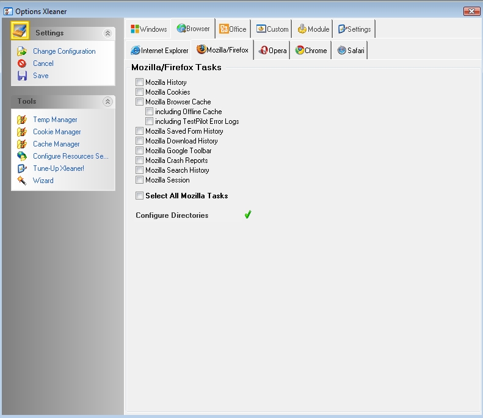Screen dimensions: 483x418
Task: Check including TestPilot Error Logs
Action: (150, 121)
